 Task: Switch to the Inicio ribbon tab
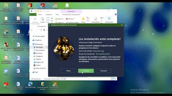point(40,14)
